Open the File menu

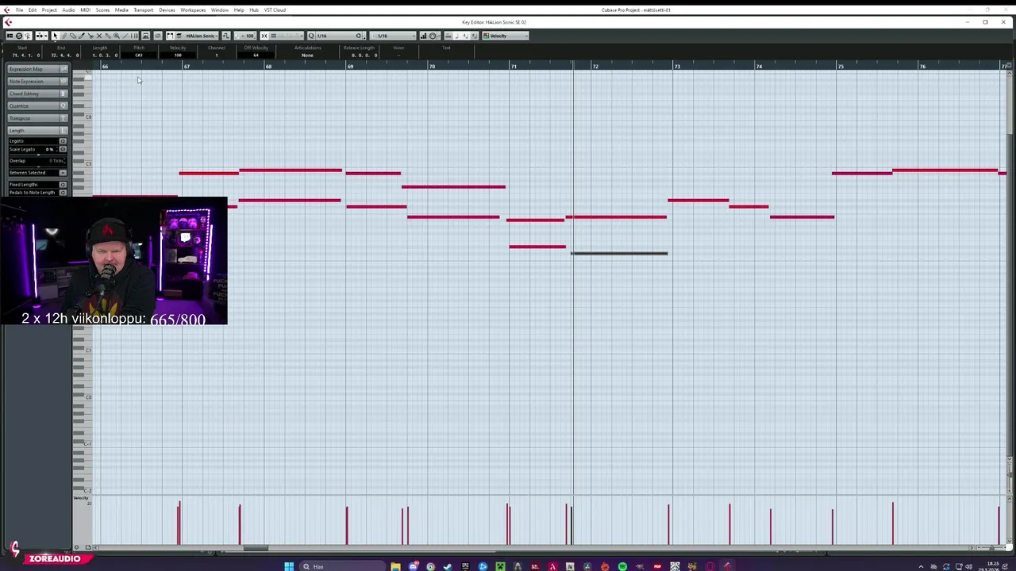[19, 10]
